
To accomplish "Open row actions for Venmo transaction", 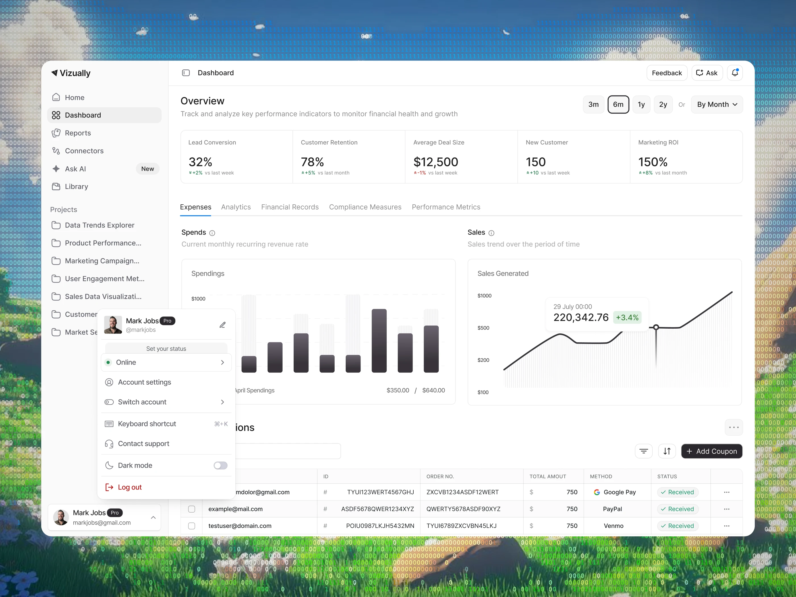I will [x=727, y=526].
